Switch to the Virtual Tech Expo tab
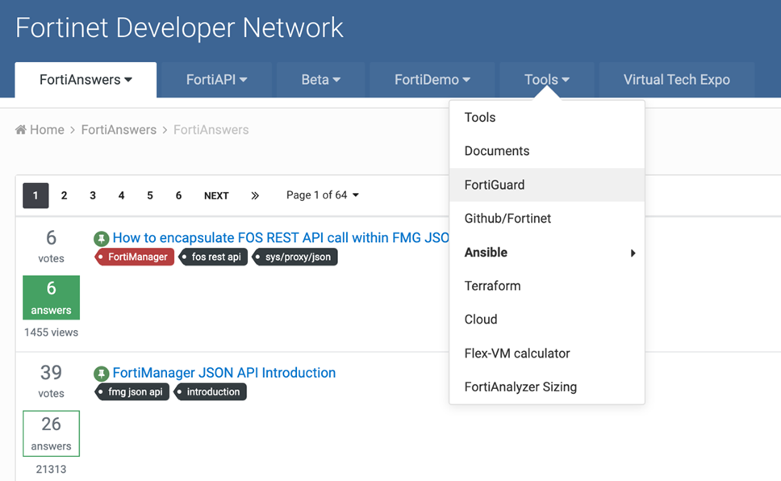 [676, 80]
